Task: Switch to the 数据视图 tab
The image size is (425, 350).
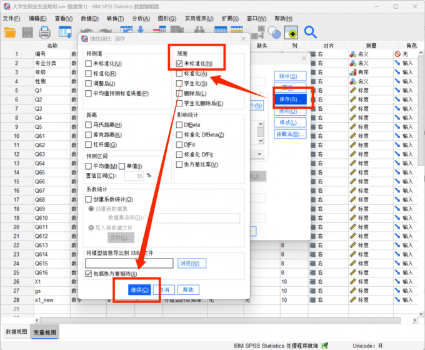Action: pyautogui.click(x=16, y=331)
